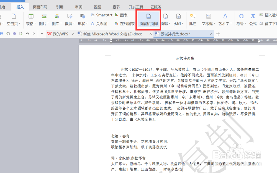
Task: Insert a 关系图 diagram
Action: point(99,24)
